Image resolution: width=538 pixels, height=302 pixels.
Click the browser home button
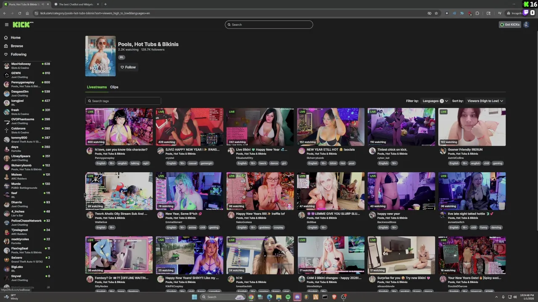tap(27, 13)
